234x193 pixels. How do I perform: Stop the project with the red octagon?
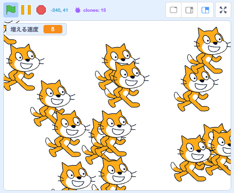[41, 10]
